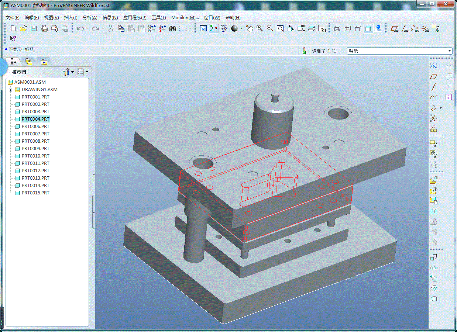Open the 文件(F) menu
The width and height of the screenshot is (457, 332).
13,18
